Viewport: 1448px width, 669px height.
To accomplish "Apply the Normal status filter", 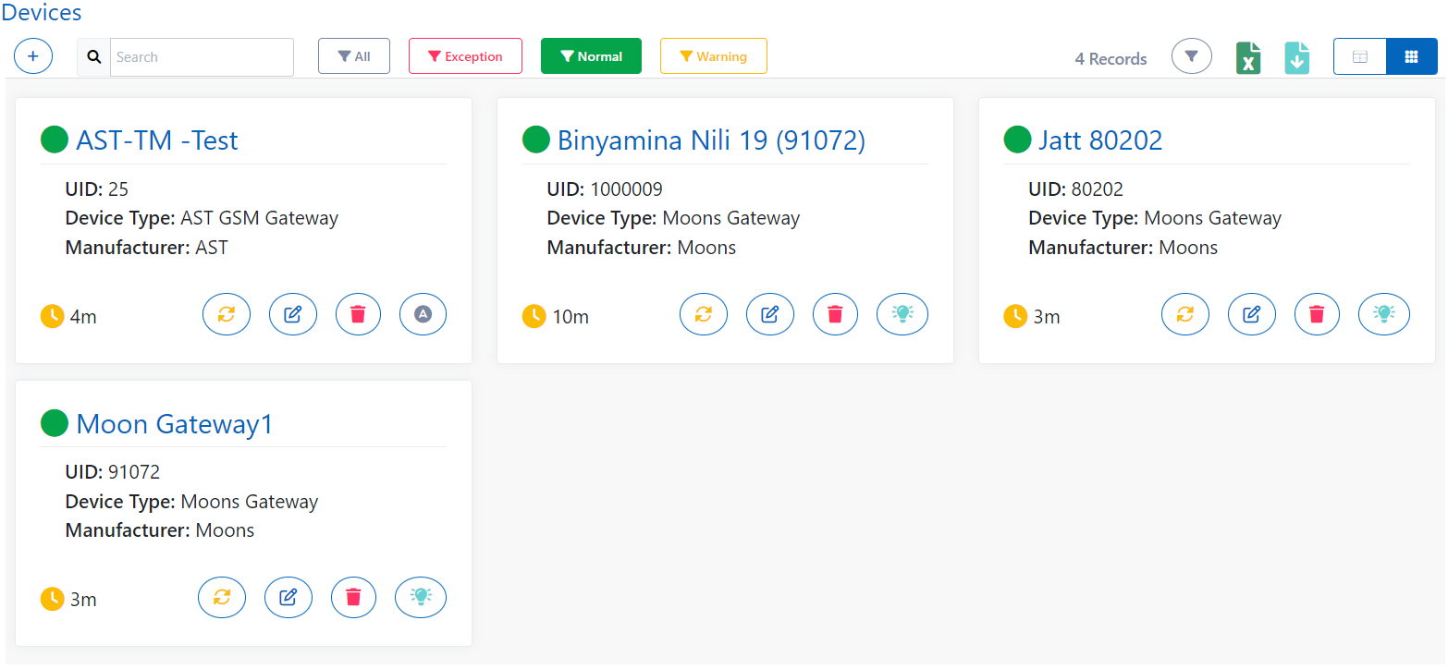I will [591, 55].
